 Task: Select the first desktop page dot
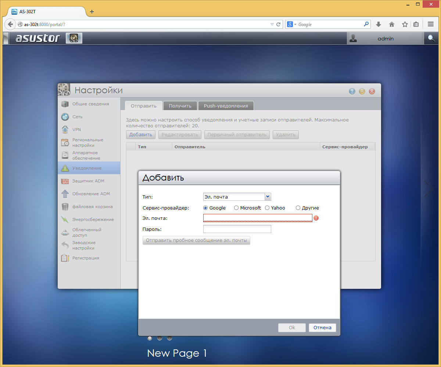150,338
